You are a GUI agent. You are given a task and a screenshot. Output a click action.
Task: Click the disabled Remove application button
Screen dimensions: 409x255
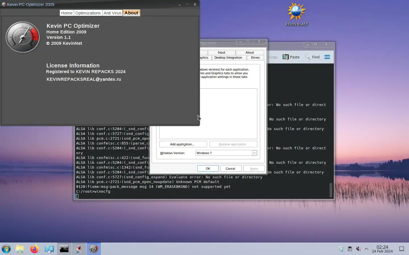(233, 144)
